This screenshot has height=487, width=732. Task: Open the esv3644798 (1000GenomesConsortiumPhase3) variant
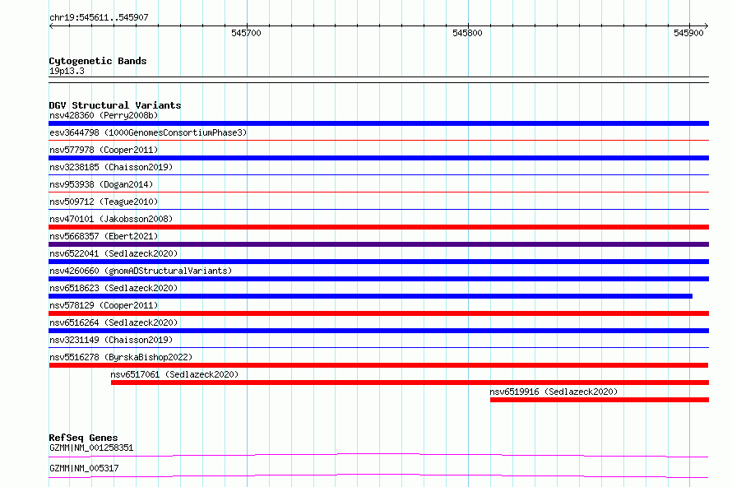click(x=148, y=132)
